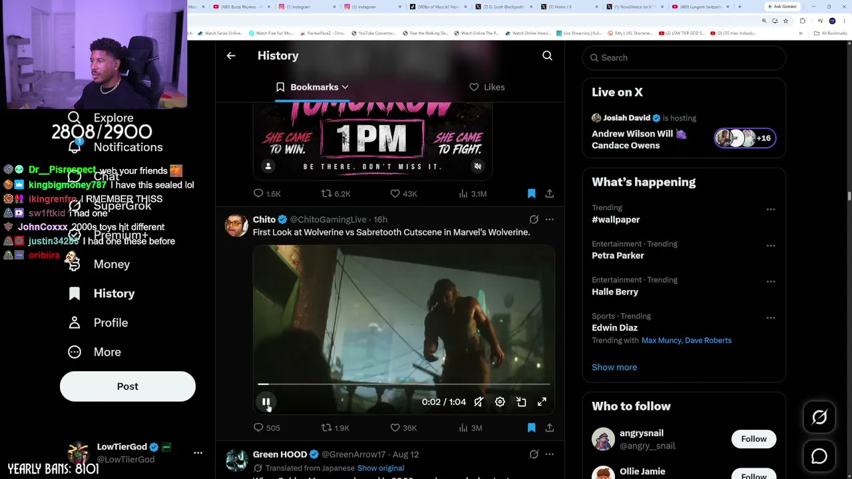Screen dimensions: 852x479
Task: Switch to the Home / X browser tab
Action: click(569, 7)
